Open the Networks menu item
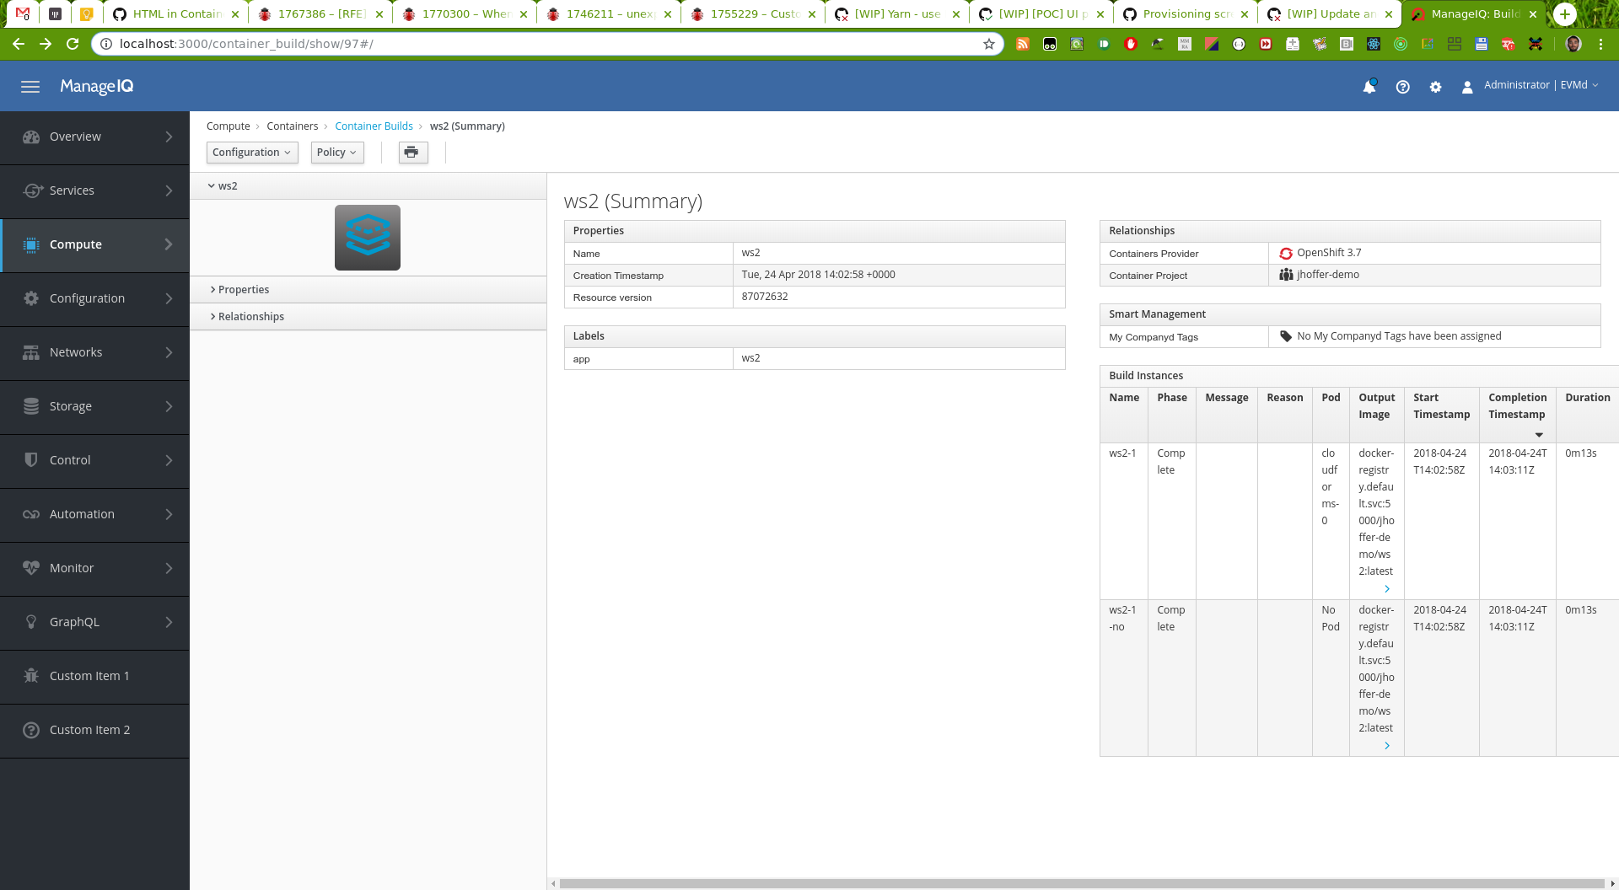Screen dimensions: 1619x890 [94, 352]
